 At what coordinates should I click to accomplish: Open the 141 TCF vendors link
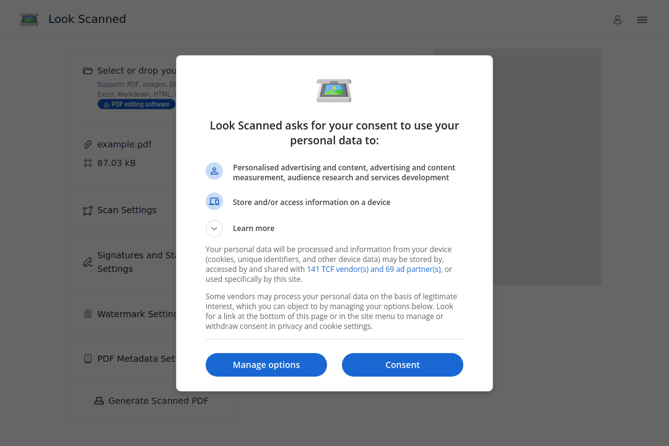[x=374, y=269]
